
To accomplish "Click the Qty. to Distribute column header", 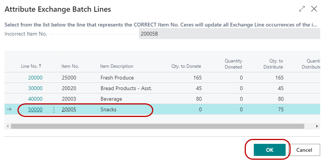I will click(x=273, y=64).
